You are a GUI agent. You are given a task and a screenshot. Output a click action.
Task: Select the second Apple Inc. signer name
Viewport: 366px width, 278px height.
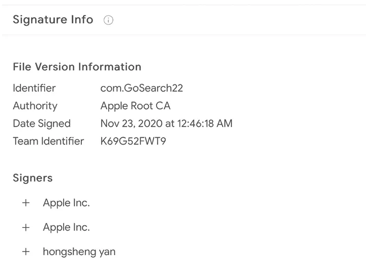tap(66, 227)
